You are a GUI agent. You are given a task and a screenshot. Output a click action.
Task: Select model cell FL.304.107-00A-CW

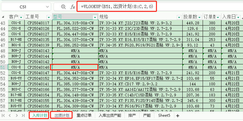75,40
